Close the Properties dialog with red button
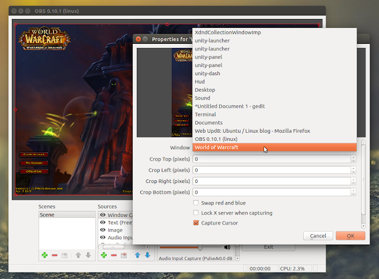The width and height of the screenshot is (379, 279). [x=138, y=39]
